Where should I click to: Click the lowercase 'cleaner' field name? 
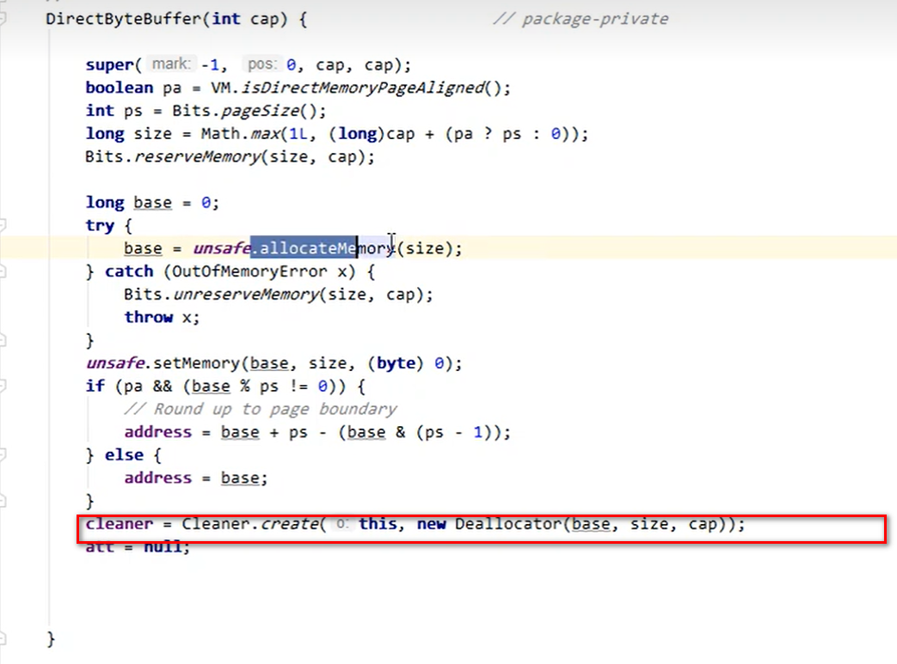[119, 524]
